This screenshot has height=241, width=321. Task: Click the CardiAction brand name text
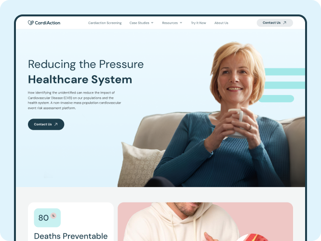coord(48,23)
